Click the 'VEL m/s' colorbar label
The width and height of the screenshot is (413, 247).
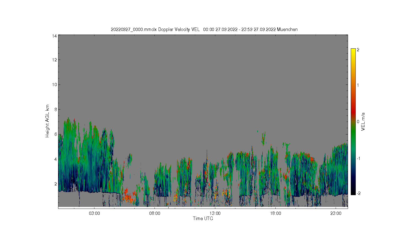(363, 122)
